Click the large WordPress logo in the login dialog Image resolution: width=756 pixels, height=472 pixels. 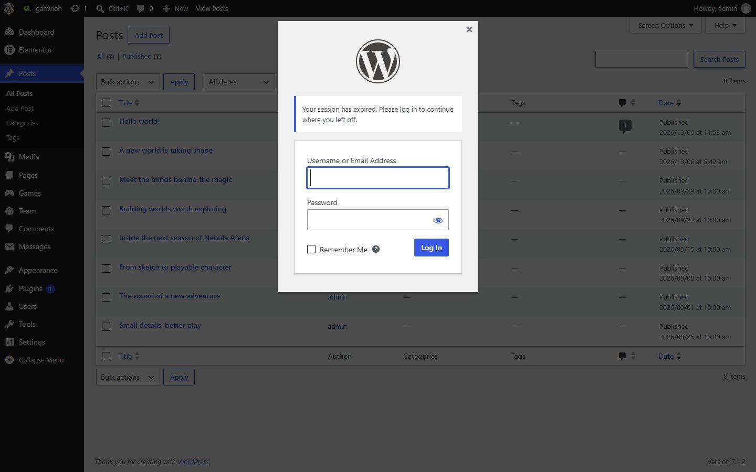point(378,61)
